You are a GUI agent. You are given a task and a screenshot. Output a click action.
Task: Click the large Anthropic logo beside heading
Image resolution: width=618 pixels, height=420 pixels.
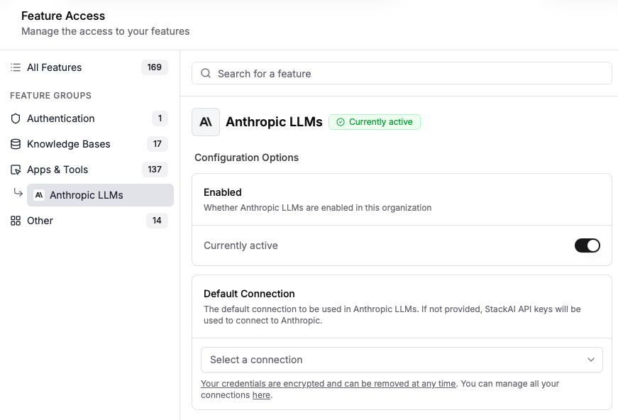[206, 122]
